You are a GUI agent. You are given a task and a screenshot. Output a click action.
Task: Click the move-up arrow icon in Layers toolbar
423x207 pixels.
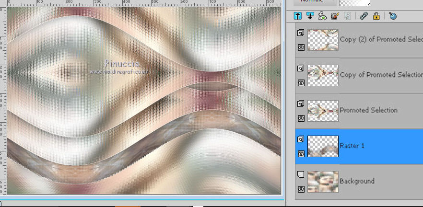[x=297, y=16]
